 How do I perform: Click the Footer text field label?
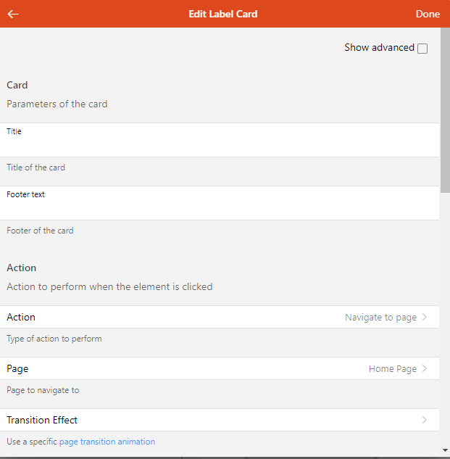(25, 194)
